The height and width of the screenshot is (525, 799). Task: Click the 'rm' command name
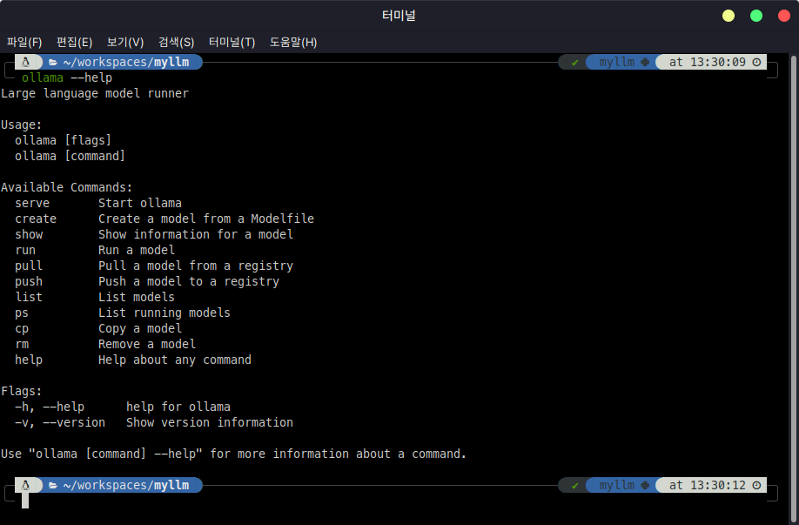pos(22,345)
